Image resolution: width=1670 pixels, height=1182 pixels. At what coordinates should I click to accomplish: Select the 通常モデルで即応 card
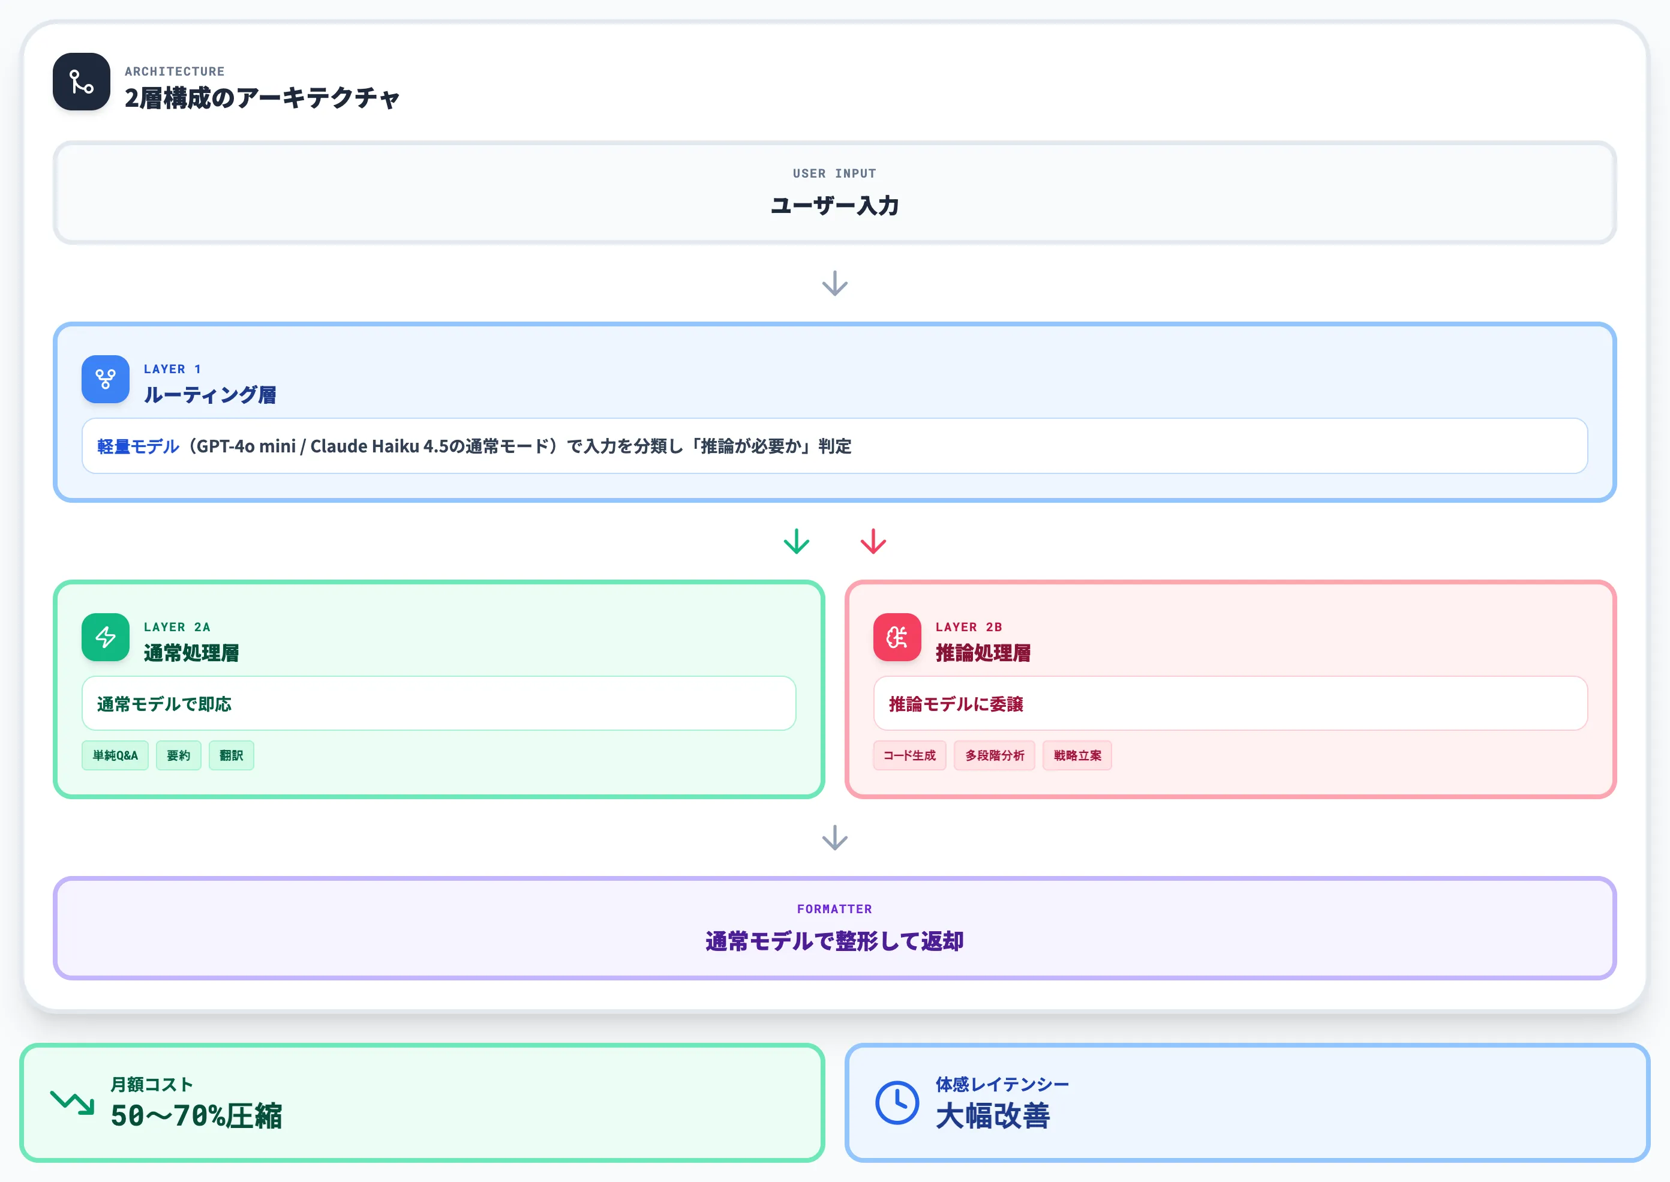438,703
